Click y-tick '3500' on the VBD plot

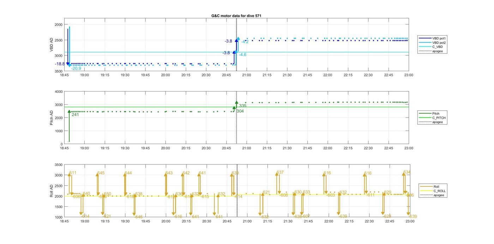(59, 71)
